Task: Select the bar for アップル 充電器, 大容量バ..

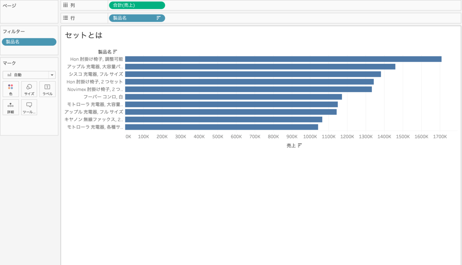Action: (x=260, y=66)
